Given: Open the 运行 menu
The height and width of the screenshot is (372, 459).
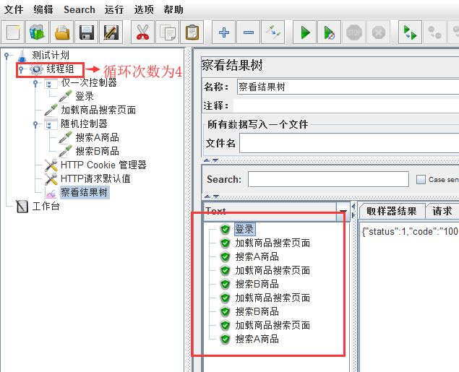Looking at the screenshot, I should (113, 9).
